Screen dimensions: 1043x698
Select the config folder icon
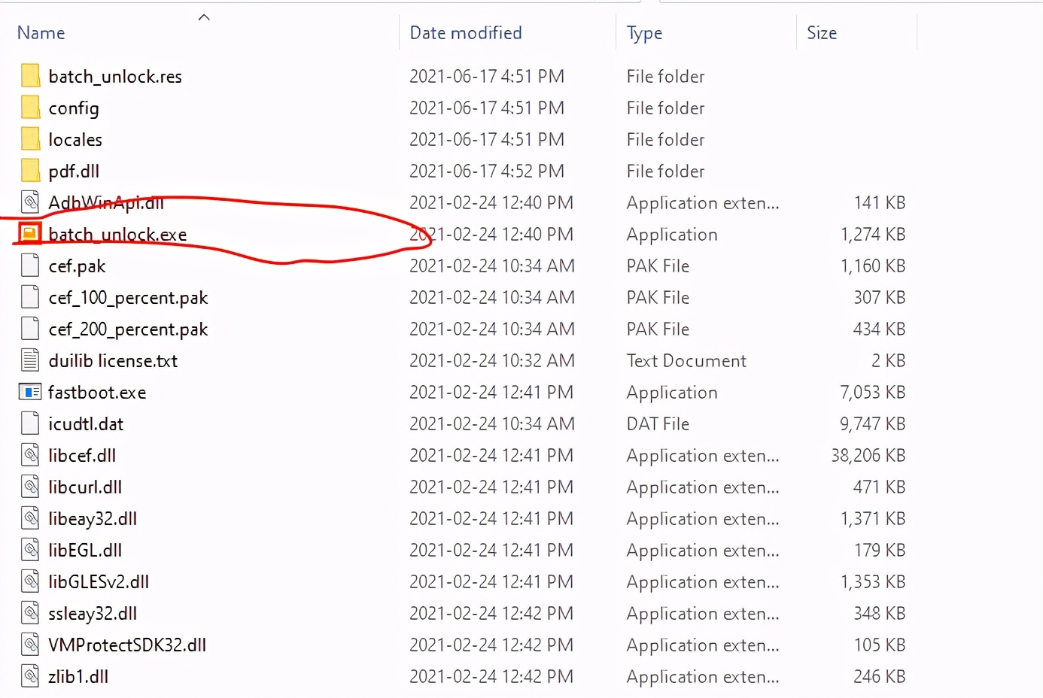(x=30, y=108)
